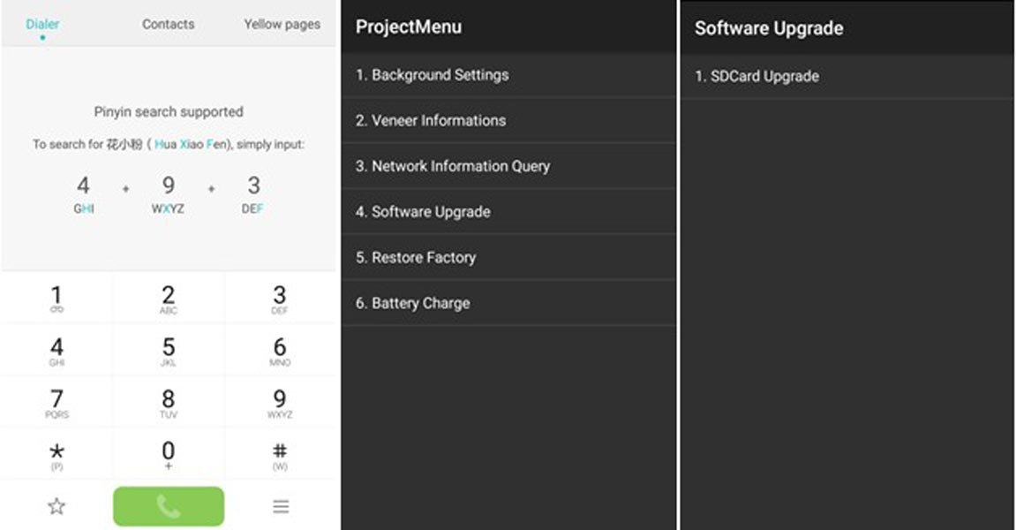The image size is (1016, 530).
Task: Open the Yellow pages tab
Action: tap(282, 24)
